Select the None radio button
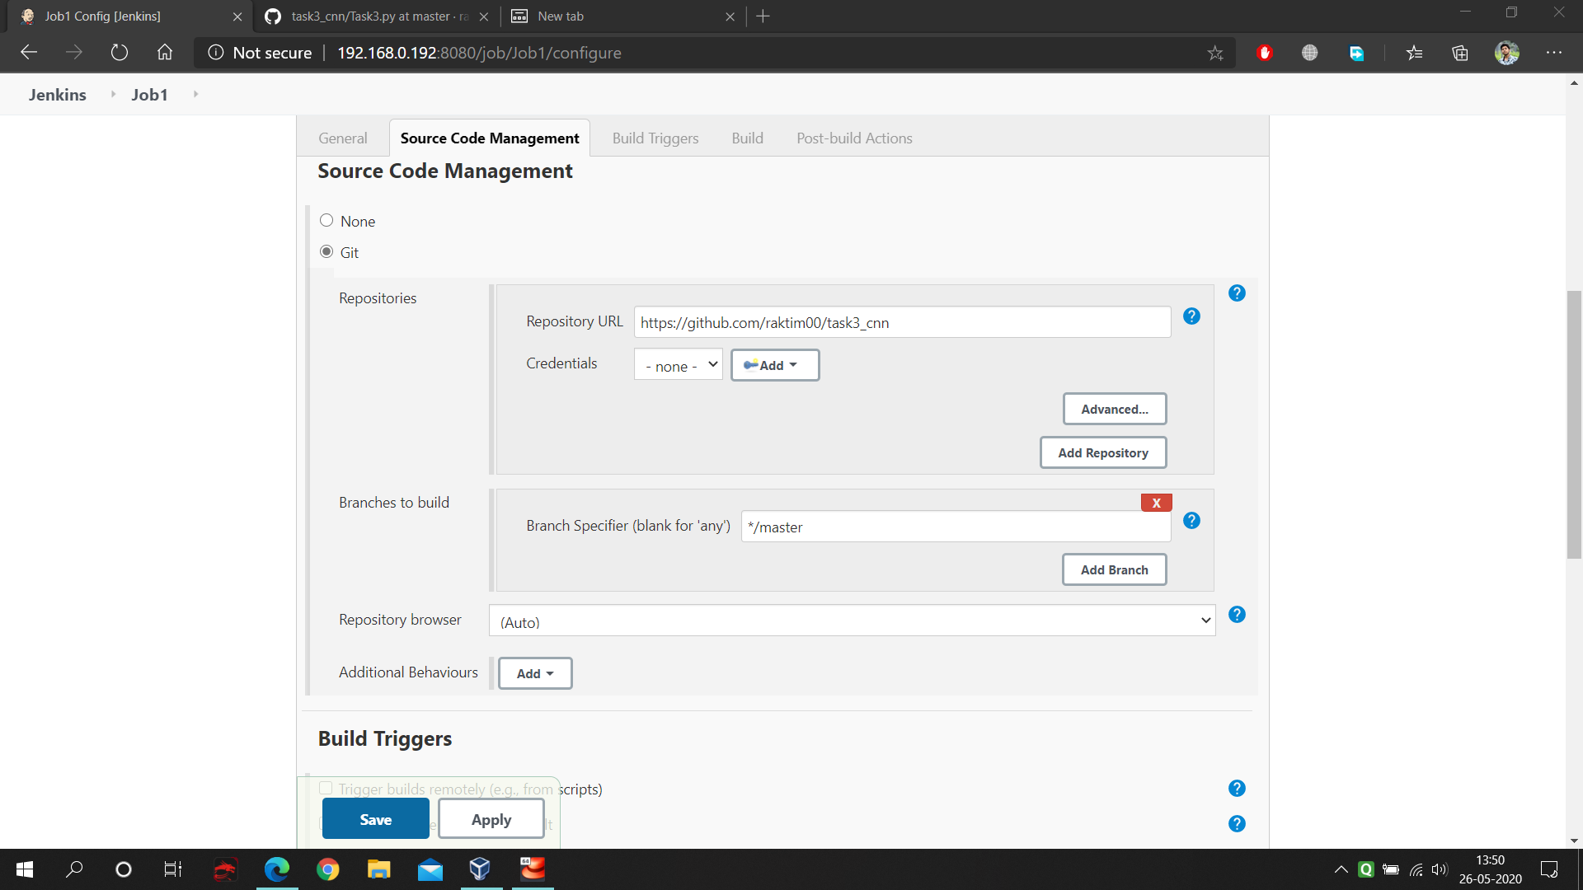The height and width of the screenshot is (890, 1583). 326,221
